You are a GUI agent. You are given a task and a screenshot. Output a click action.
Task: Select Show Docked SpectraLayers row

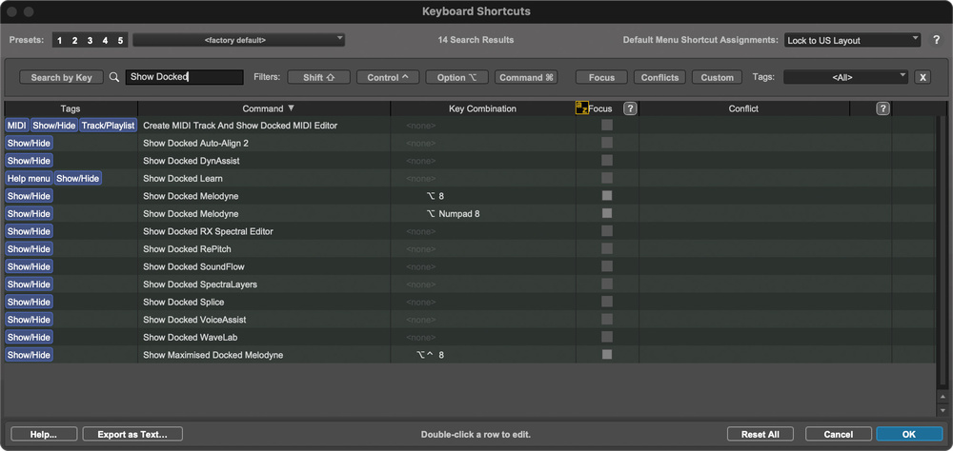click(x=470, y=284)
